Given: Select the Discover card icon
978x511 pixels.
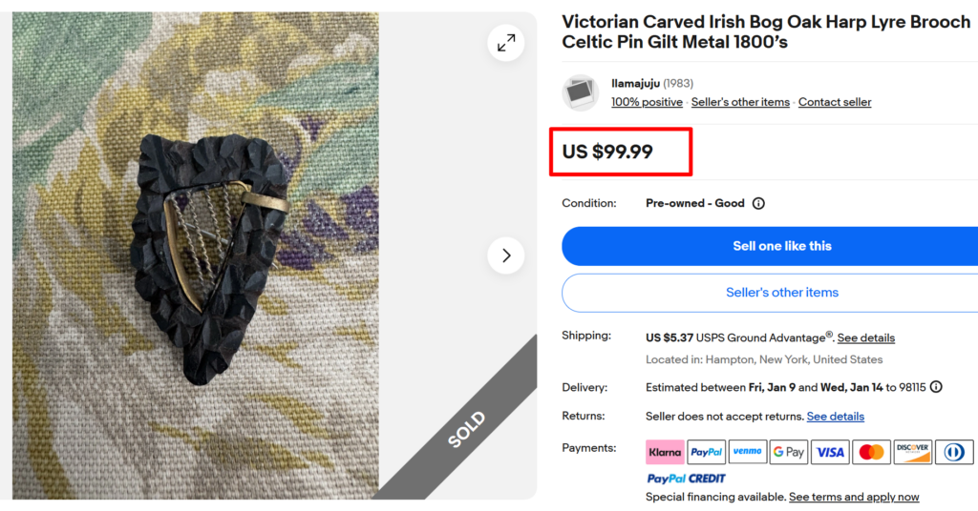Looking at the screenshot, I should click(913, 452).
